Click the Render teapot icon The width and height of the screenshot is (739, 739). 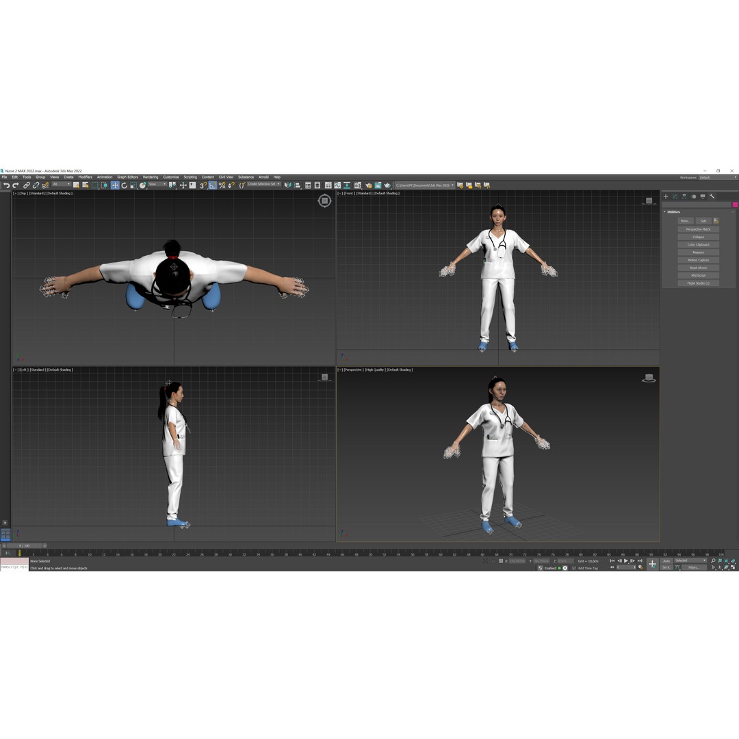pyautogui.click(x=387, y=185)
